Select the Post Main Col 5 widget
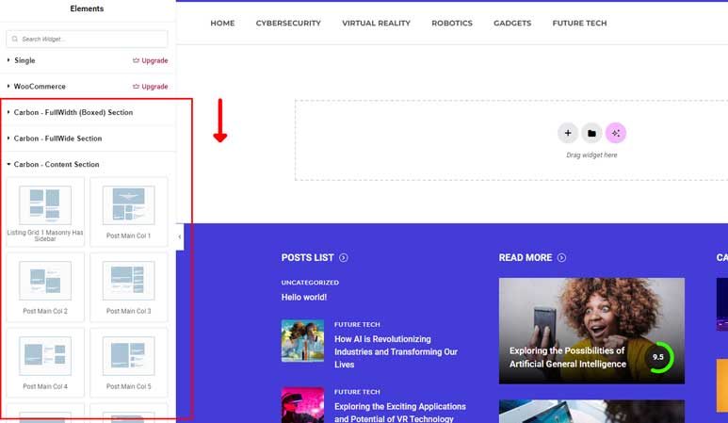 click(x=129, y=363)
